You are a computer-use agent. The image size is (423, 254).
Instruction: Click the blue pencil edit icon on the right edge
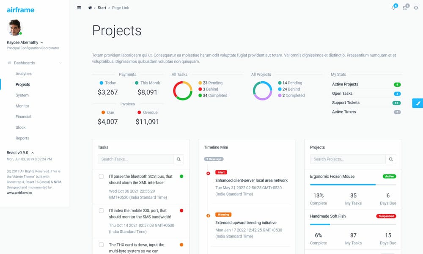tap(418, 103)
